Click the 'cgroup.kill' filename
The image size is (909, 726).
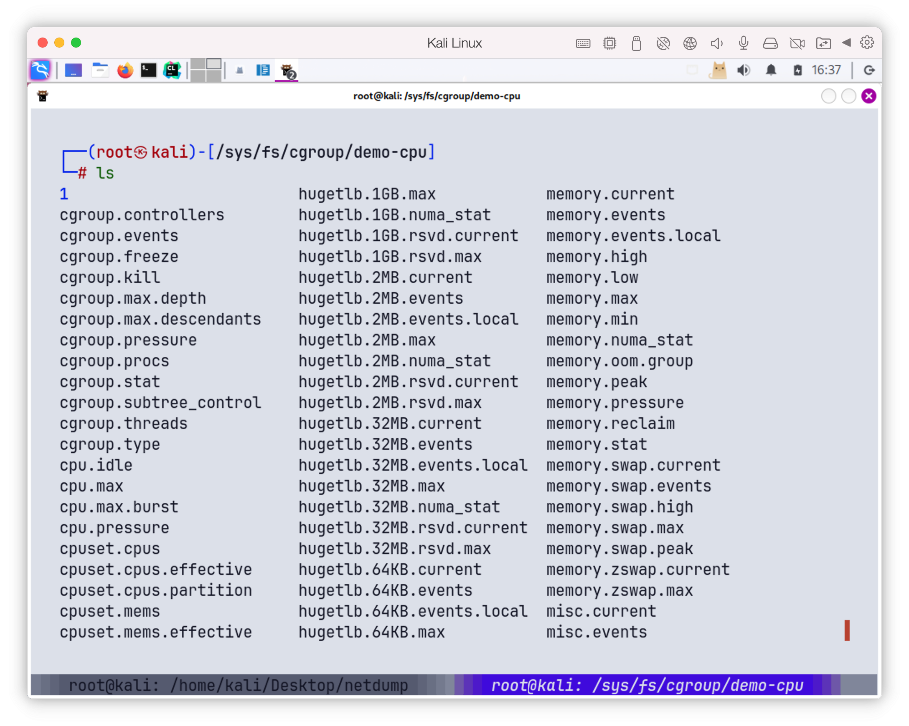(109, 278)
